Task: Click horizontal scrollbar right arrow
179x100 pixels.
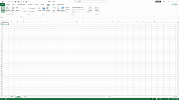Action: point(176,97)
